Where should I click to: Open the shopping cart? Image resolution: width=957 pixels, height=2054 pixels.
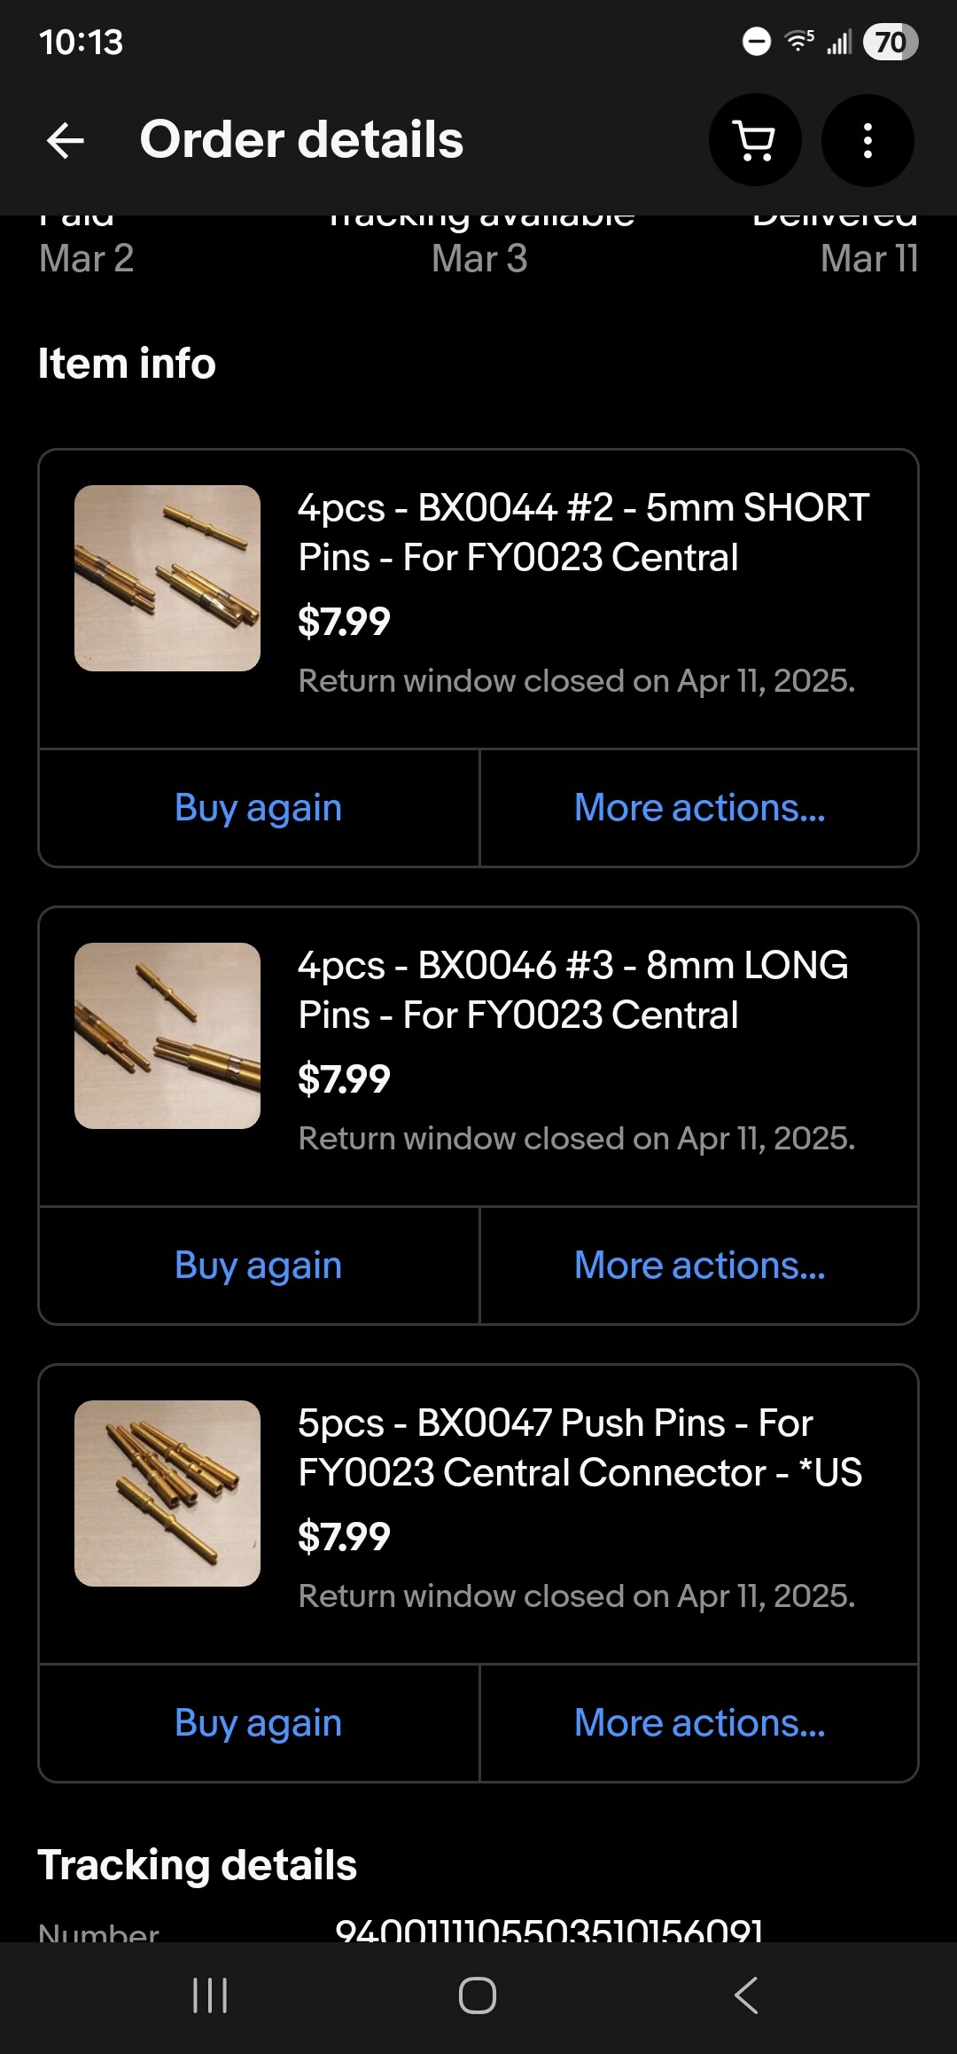pos(755,140)
